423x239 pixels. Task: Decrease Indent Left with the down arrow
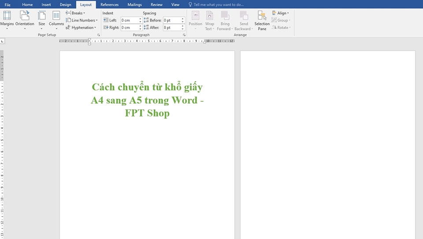tap(140, 22)
